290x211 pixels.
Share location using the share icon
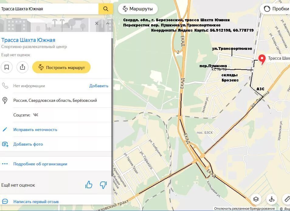(x=22, y=67)
